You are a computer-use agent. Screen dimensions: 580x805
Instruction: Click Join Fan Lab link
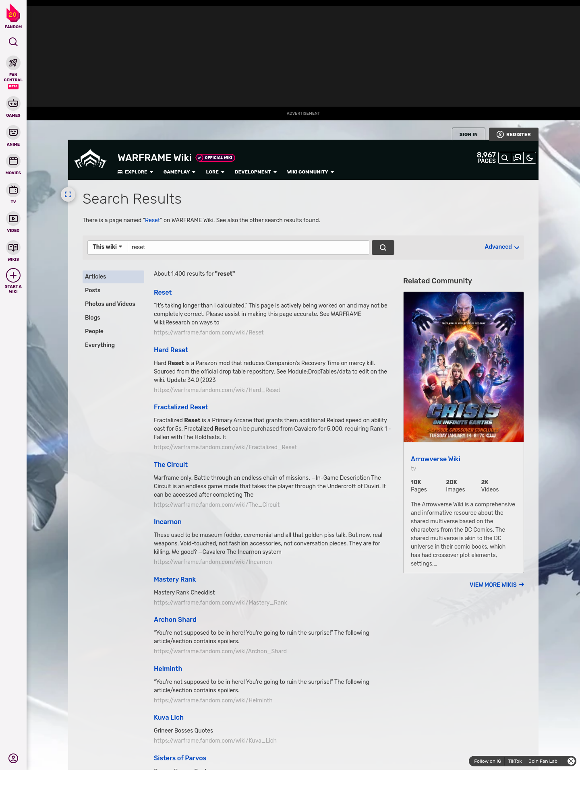tap(543, 761)
